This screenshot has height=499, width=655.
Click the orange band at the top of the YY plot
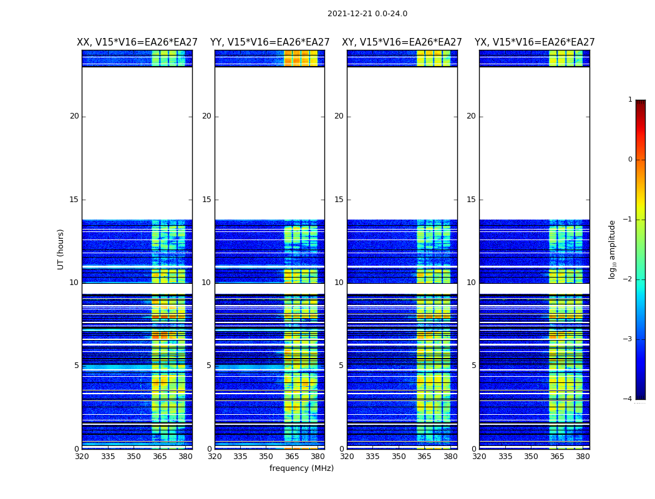[x=301, y=58]
